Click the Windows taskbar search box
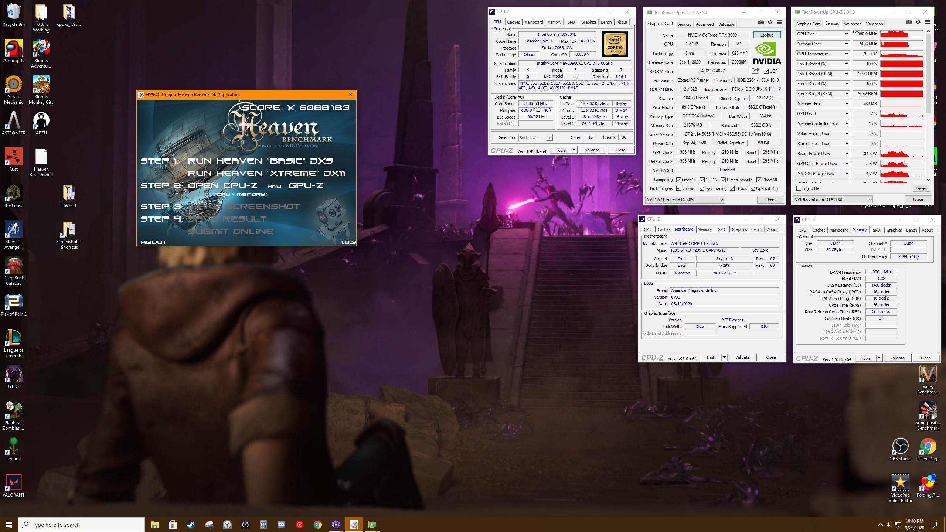This screenshot has height=532, width=946. pyautogui.click(x=81, y=525)
